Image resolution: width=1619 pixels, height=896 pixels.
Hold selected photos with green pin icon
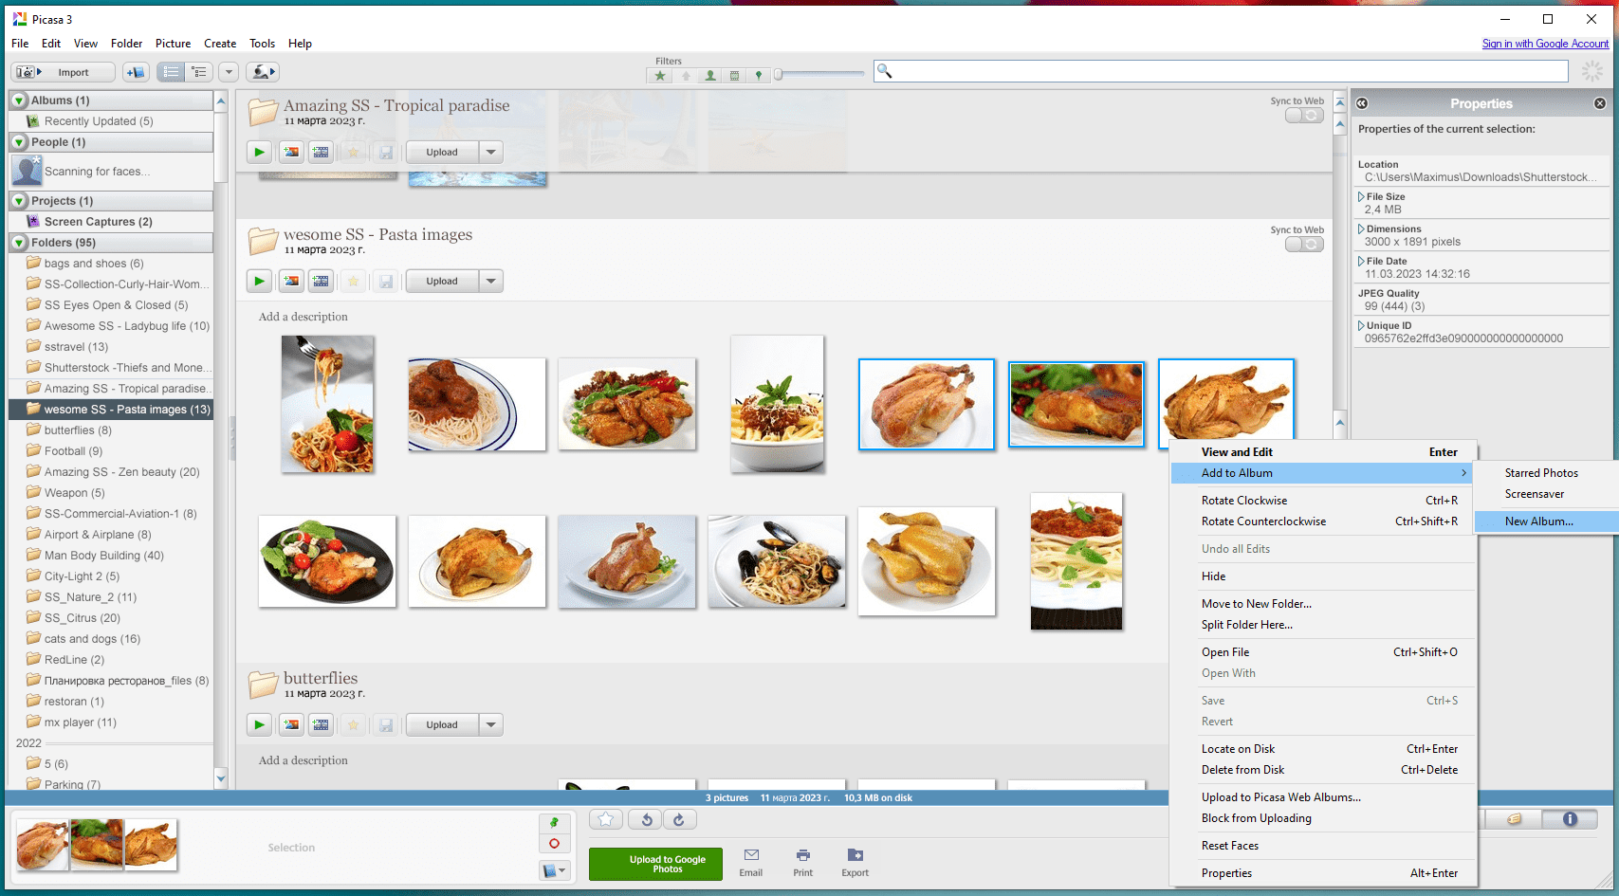click(x=554, y=823)
